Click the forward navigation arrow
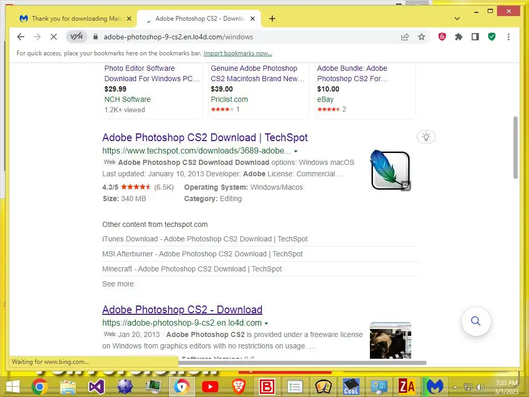The height and width of the screenshot is (397, 529). click(x=37, y=37)
